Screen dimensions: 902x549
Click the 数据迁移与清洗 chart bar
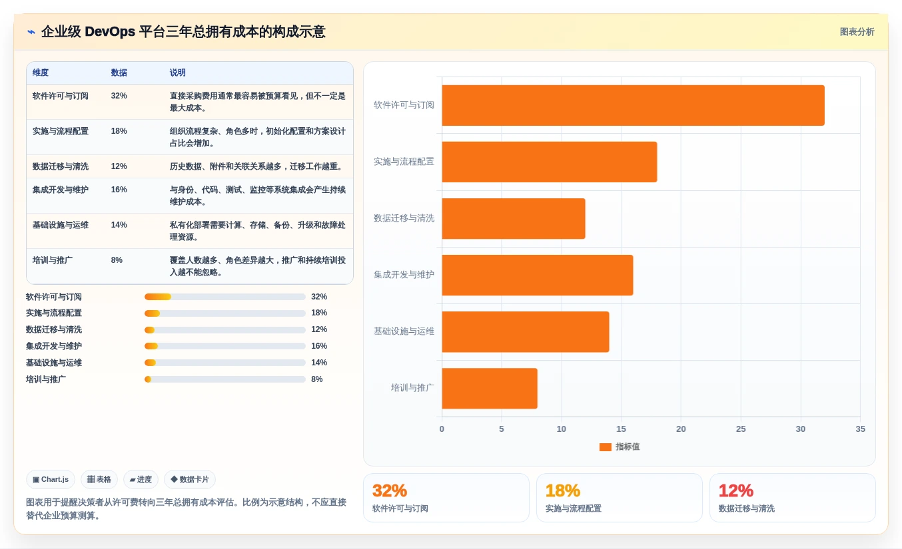[514, 218]
